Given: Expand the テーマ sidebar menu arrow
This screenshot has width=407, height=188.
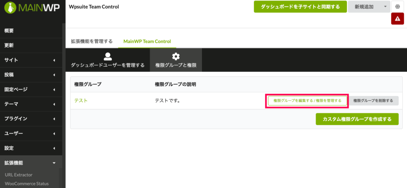Looking at the screenshot, I should pos(54,104).
